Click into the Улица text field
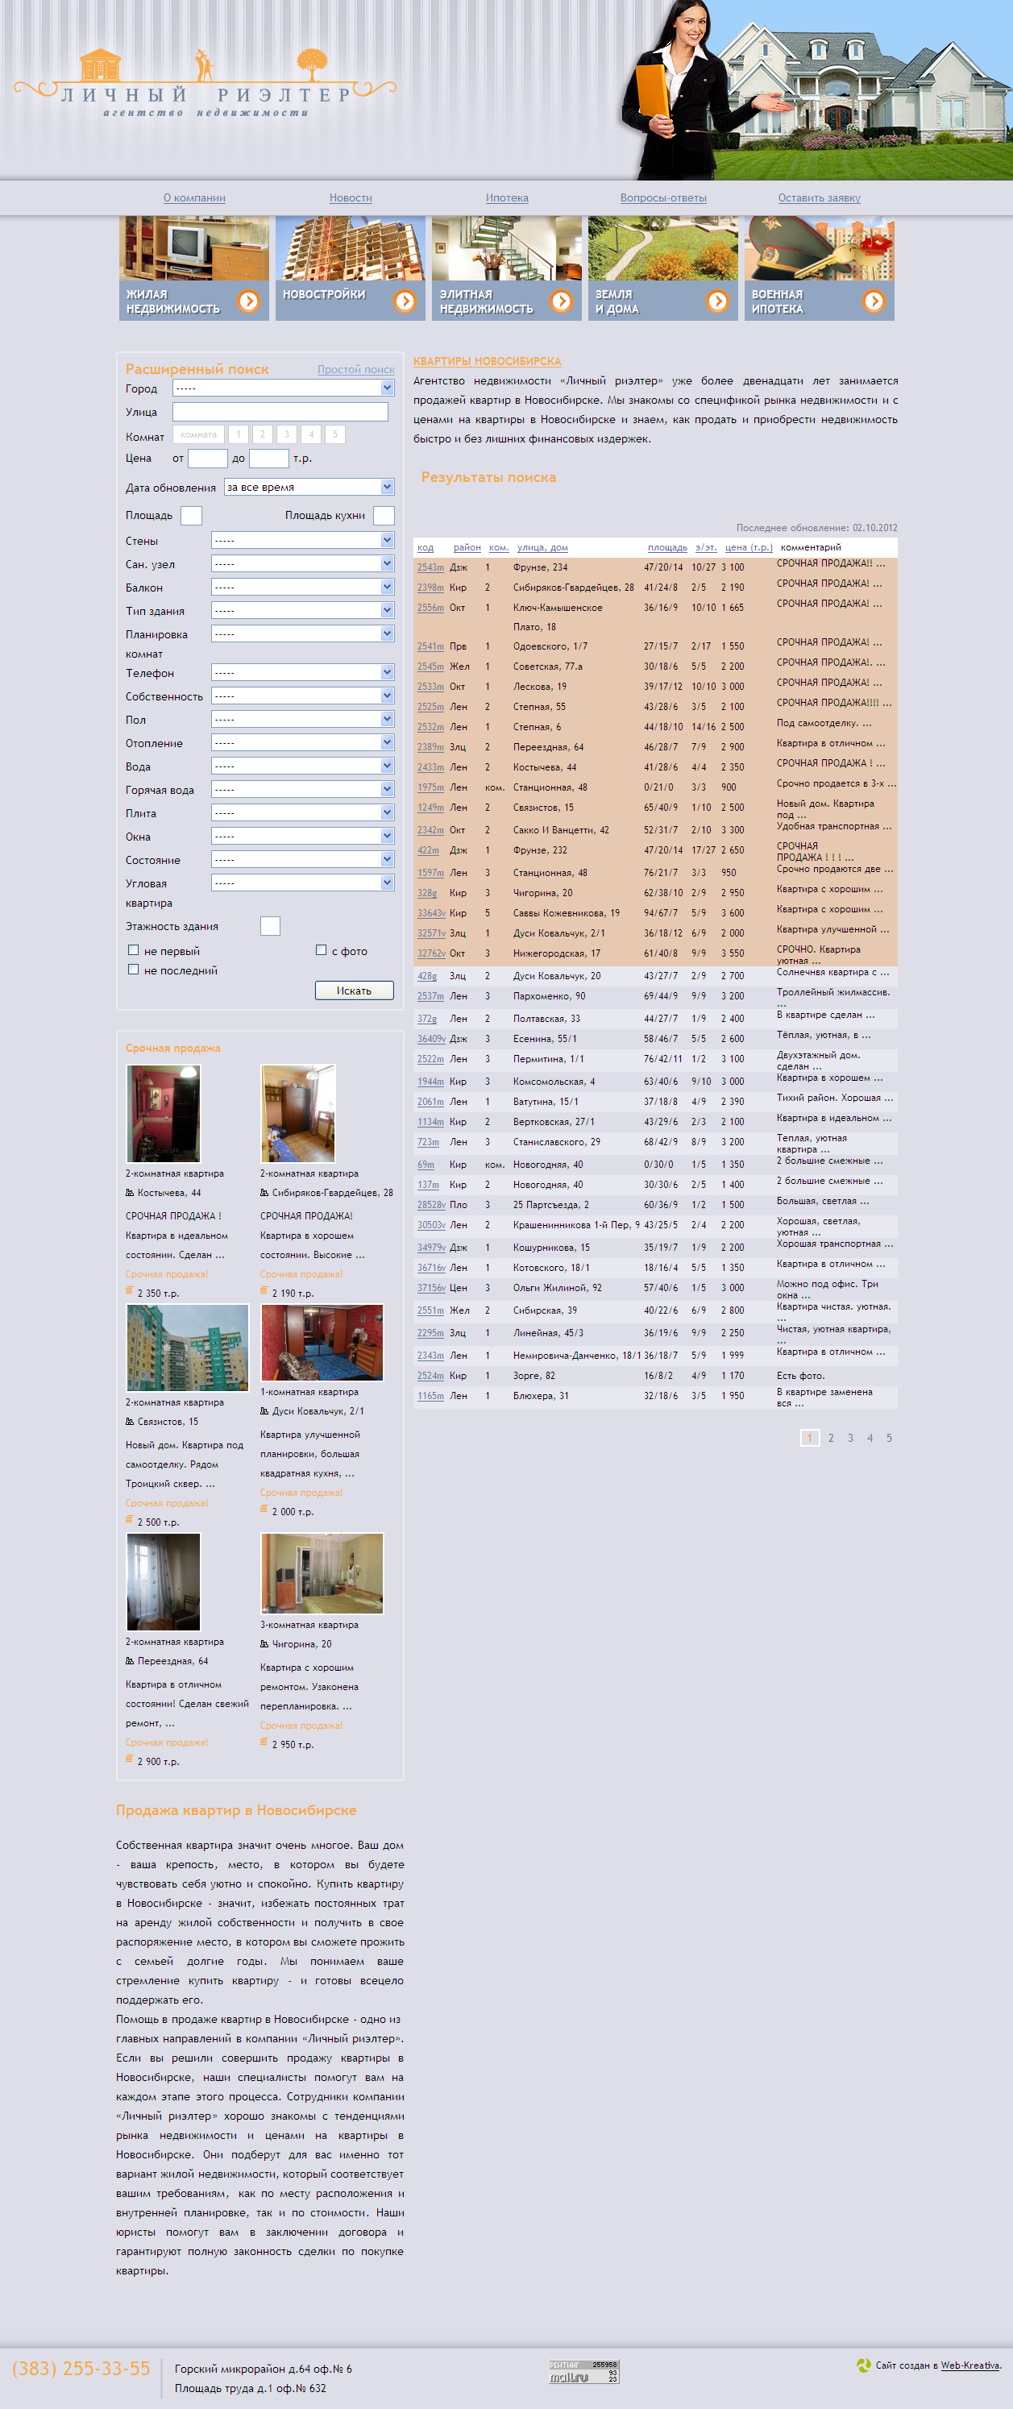1013x2409 pixels. coord(280,412)
